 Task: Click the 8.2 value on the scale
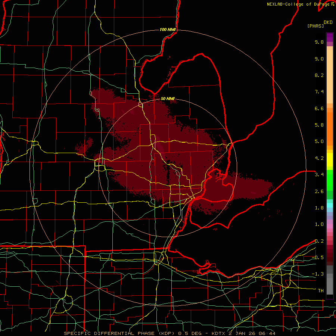(x=319, y=75)
